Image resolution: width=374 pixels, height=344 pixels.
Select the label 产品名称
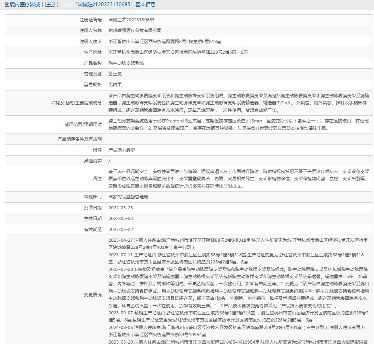click(x=93, y=63)
